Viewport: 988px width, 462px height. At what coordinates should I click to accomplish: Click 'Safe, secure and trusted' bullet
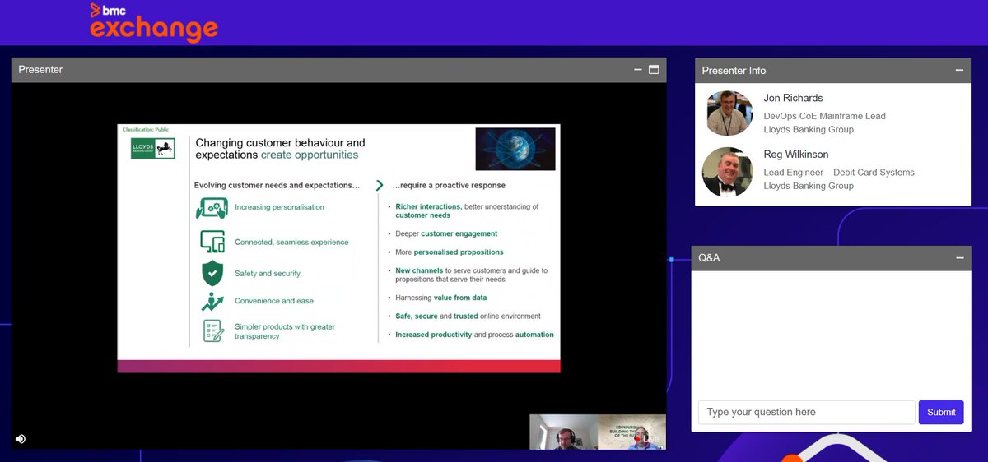pos(468,316)
